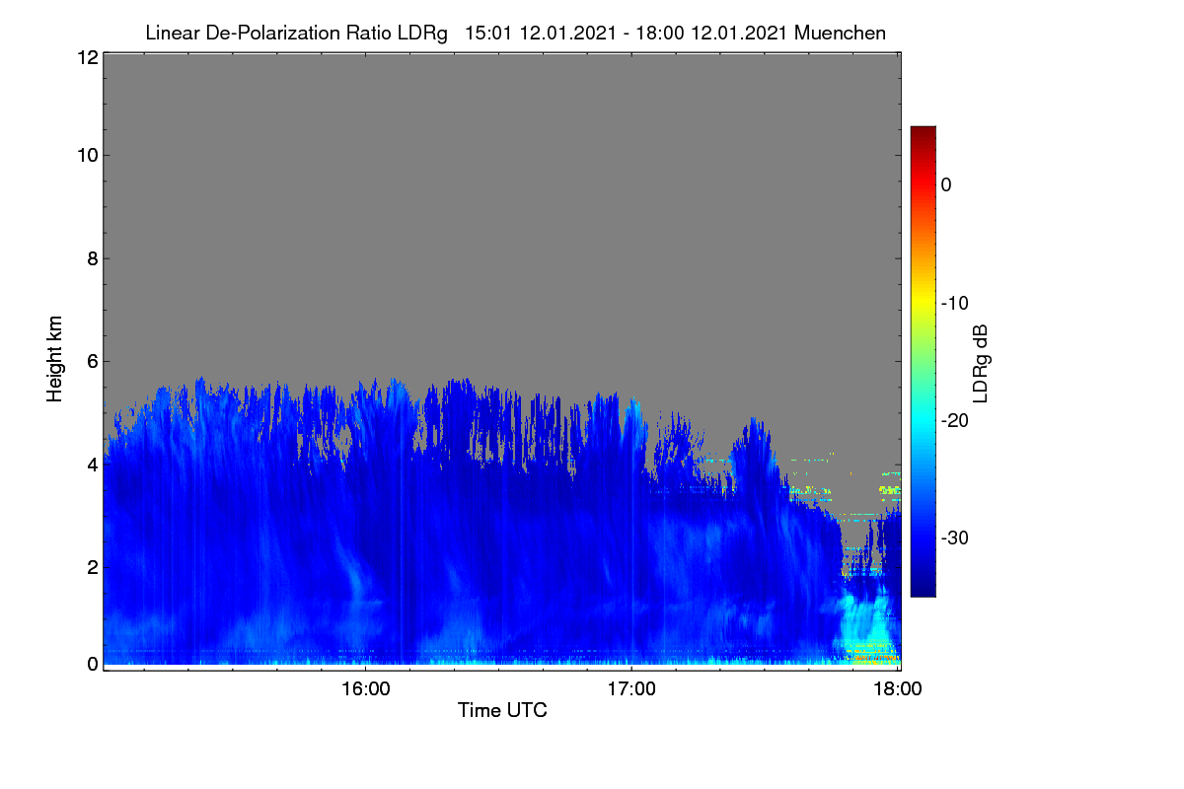Click the height tick label '0'
The height and width of the screenshot is (789, 1184).
(x=91, y=664)
